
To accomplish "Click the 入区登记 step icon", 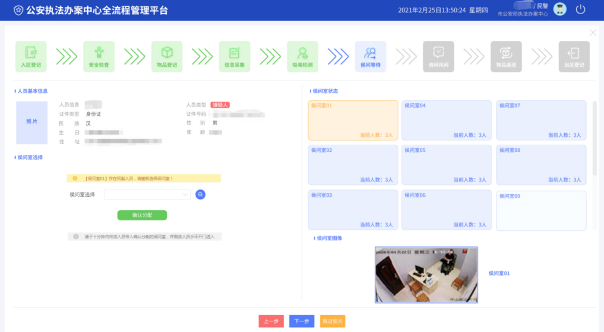I will 31,56.
